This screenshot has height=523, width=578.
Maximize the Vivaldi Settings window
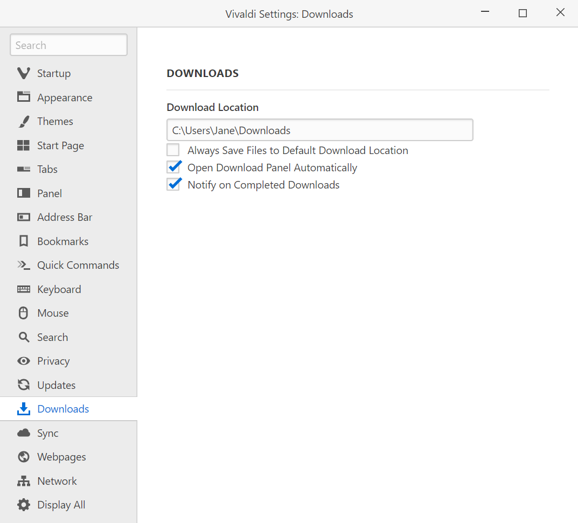click(x=523, y=13)
